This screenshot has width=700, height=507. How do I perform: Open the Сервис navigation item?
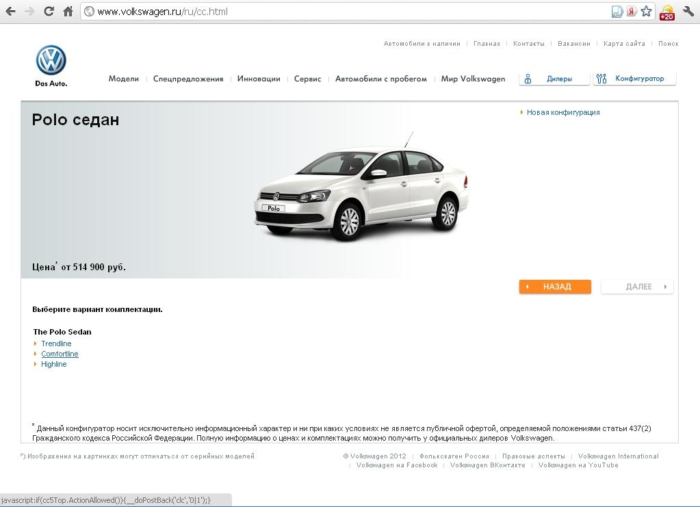click(x=307, y=79)
